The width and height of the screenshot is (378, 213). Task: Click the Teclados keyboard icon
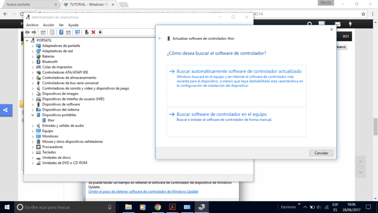(x=38, y=152)
